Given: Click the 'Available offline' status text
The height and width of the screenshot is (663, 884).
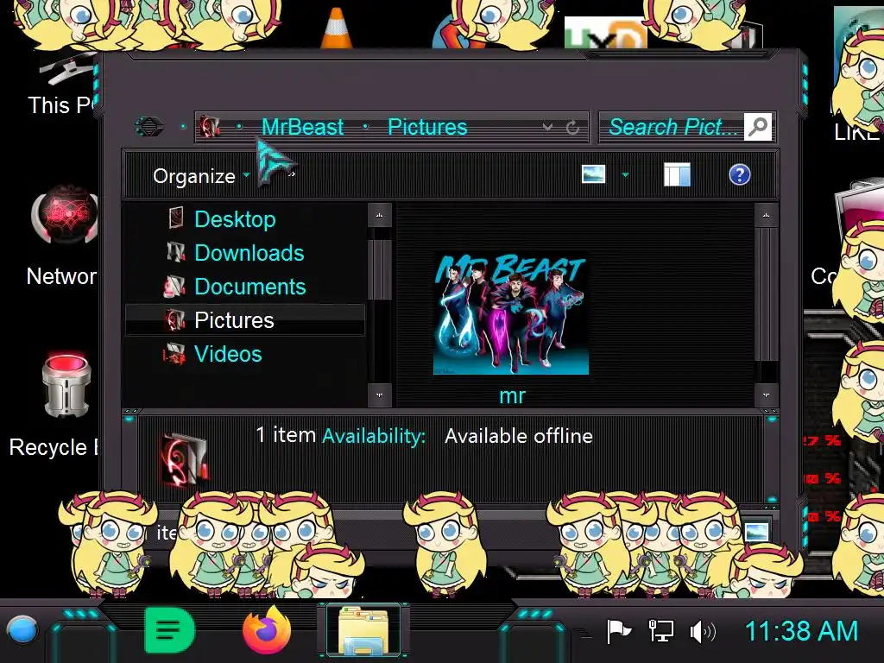Looking at the screenshot, I should tap(519, 436).
